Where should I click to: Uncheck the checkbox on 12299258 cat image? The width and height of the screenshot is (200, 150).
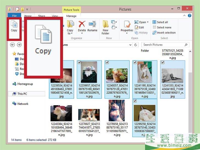tap(135, 101)
